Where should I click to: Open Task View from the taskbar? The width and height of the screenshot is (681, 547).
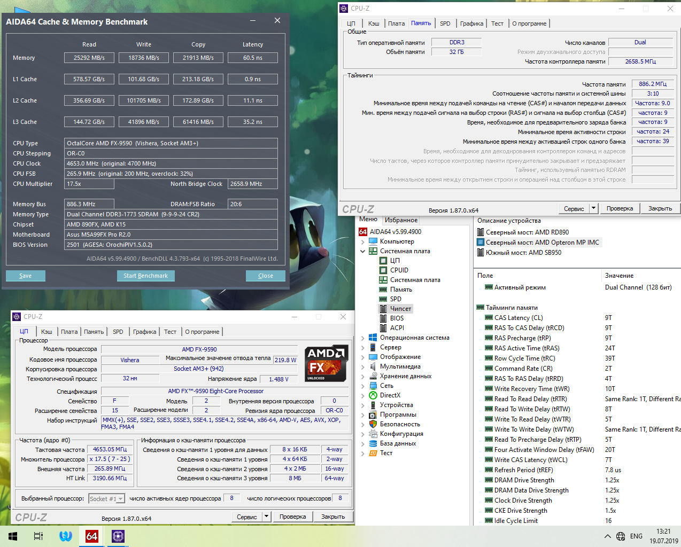click(38, 536)
